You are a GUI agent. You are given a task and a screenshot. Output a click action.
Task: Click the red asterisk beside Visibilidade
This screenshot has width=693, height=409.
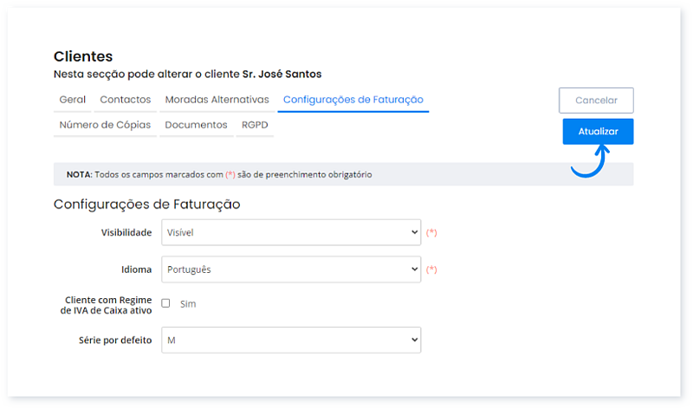(x=431, y=232)
